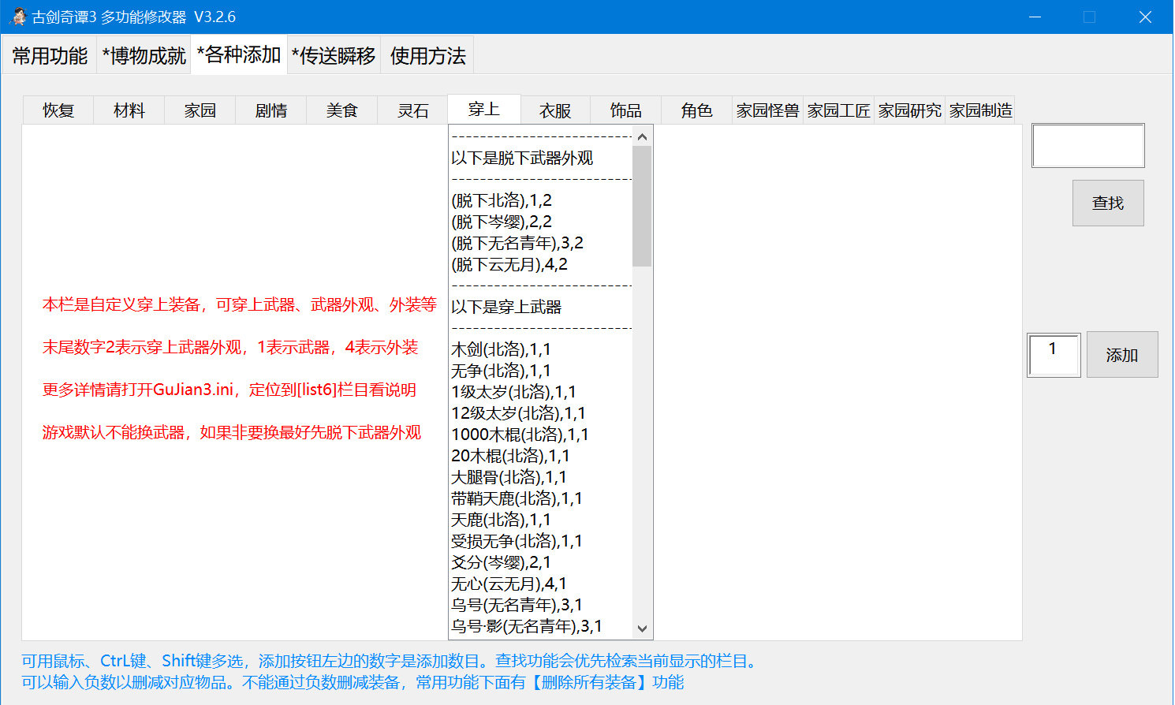Select the 家园制造 tab
The width and height of the screenshot is (1175, 705).
(980, 110)
